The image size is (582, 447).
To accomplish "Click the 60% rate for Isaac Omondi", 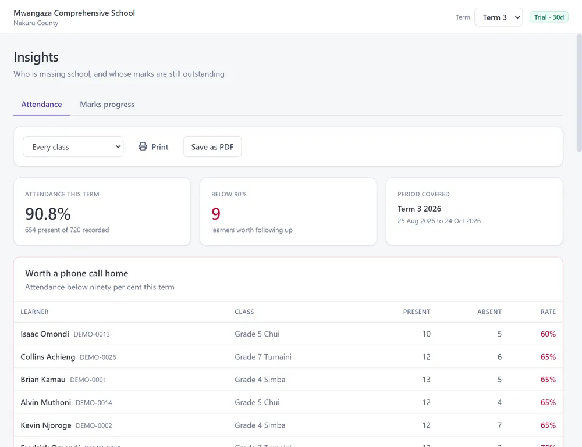I will (x=548, y=334).
